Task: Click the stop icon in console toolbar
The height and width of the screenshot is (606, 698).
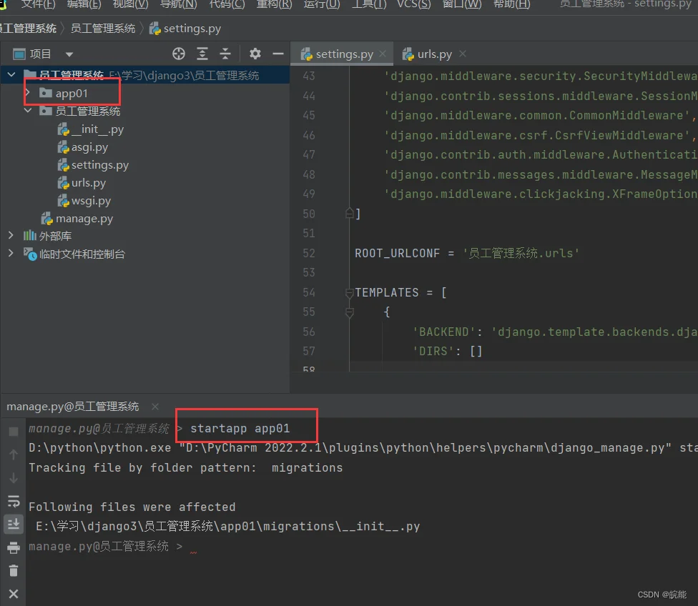Action: click(14, 431)
